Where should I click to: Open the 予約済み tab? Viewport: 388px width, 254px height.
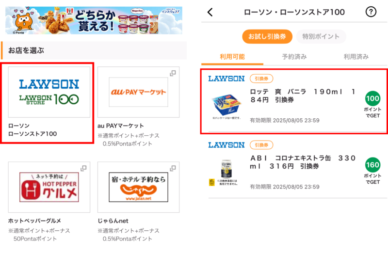[x=294, y=57]
